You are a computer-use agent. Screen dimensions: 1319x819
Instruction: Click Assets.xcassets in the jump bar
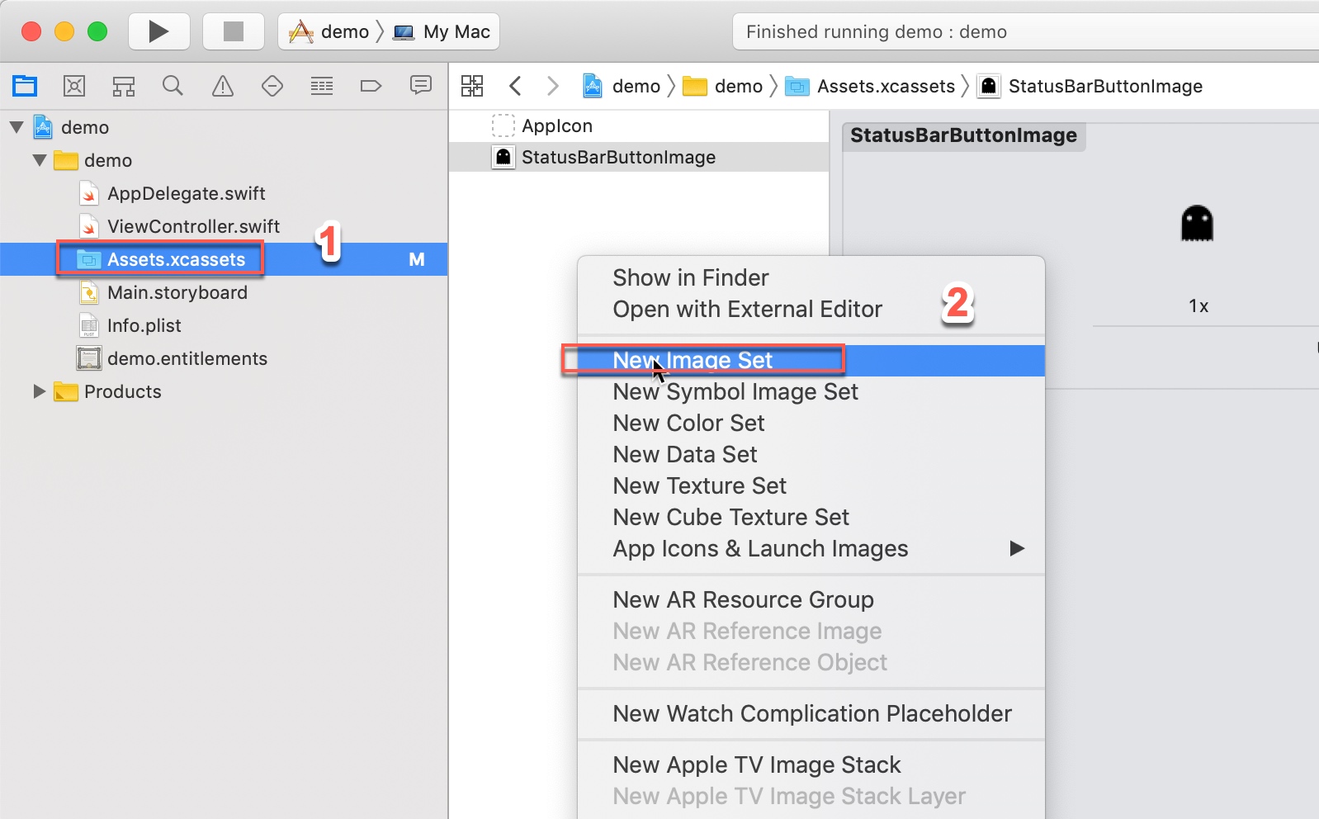pyautogui.click(x=870, y=86)
